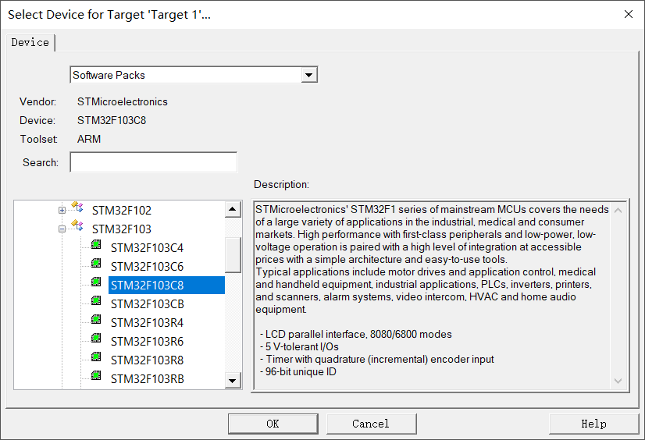The image size is (645, 440).
Task: Select device STM32F103C4
Action: 147,248
